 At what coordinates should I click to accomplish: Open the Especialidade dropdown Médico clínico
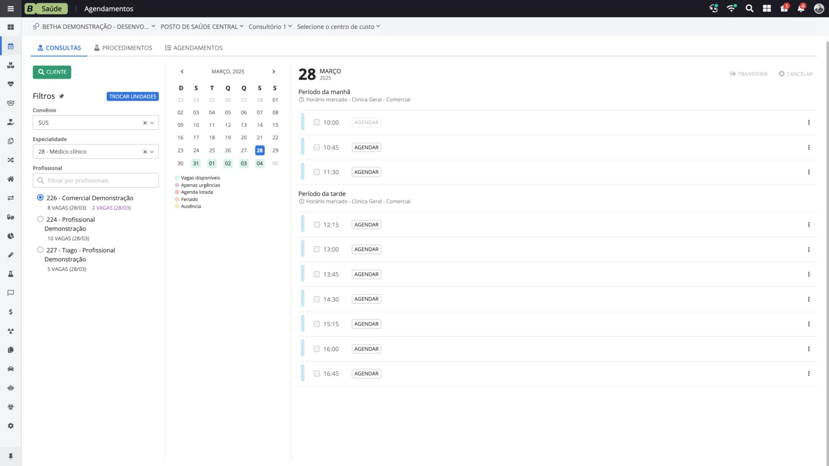click(96, 152)
